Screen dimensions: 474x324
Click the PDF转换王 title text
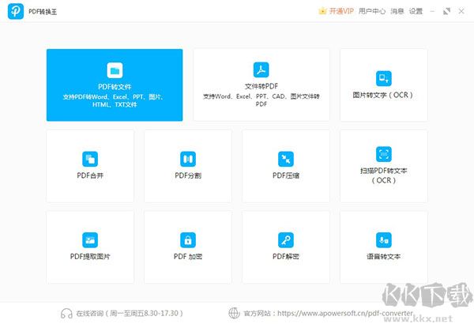[x=43, y=12]
